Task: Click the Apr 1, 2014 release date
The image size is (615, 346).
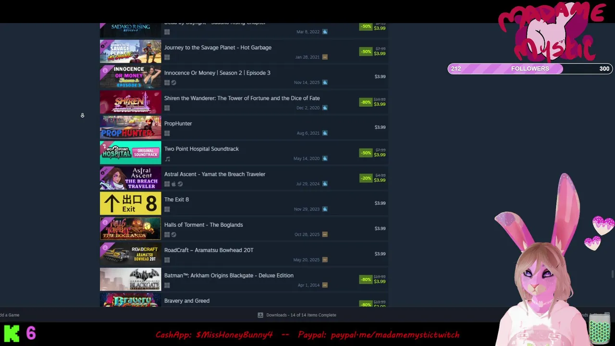Action: coord(308,285)
